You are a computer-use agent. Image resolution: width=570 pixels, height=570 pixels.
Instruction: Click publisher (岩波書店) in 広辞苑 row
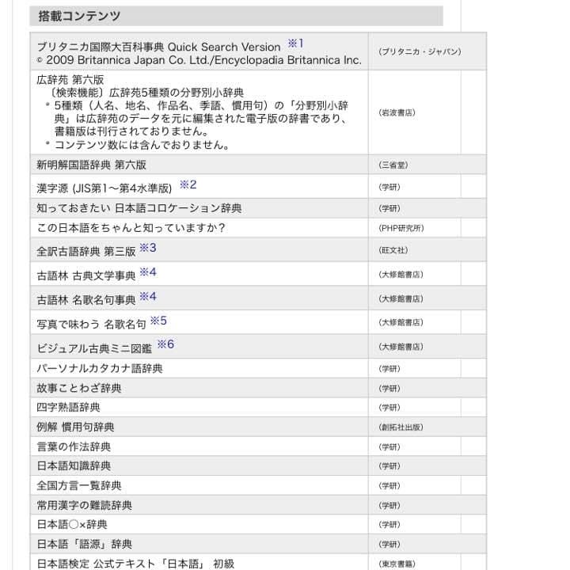click(x=397, y=112)
